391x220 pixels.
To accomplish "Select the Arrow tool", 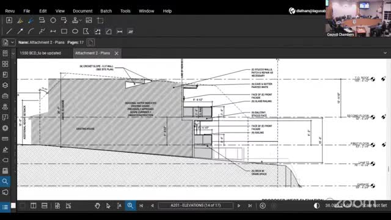I will (20, 31).
